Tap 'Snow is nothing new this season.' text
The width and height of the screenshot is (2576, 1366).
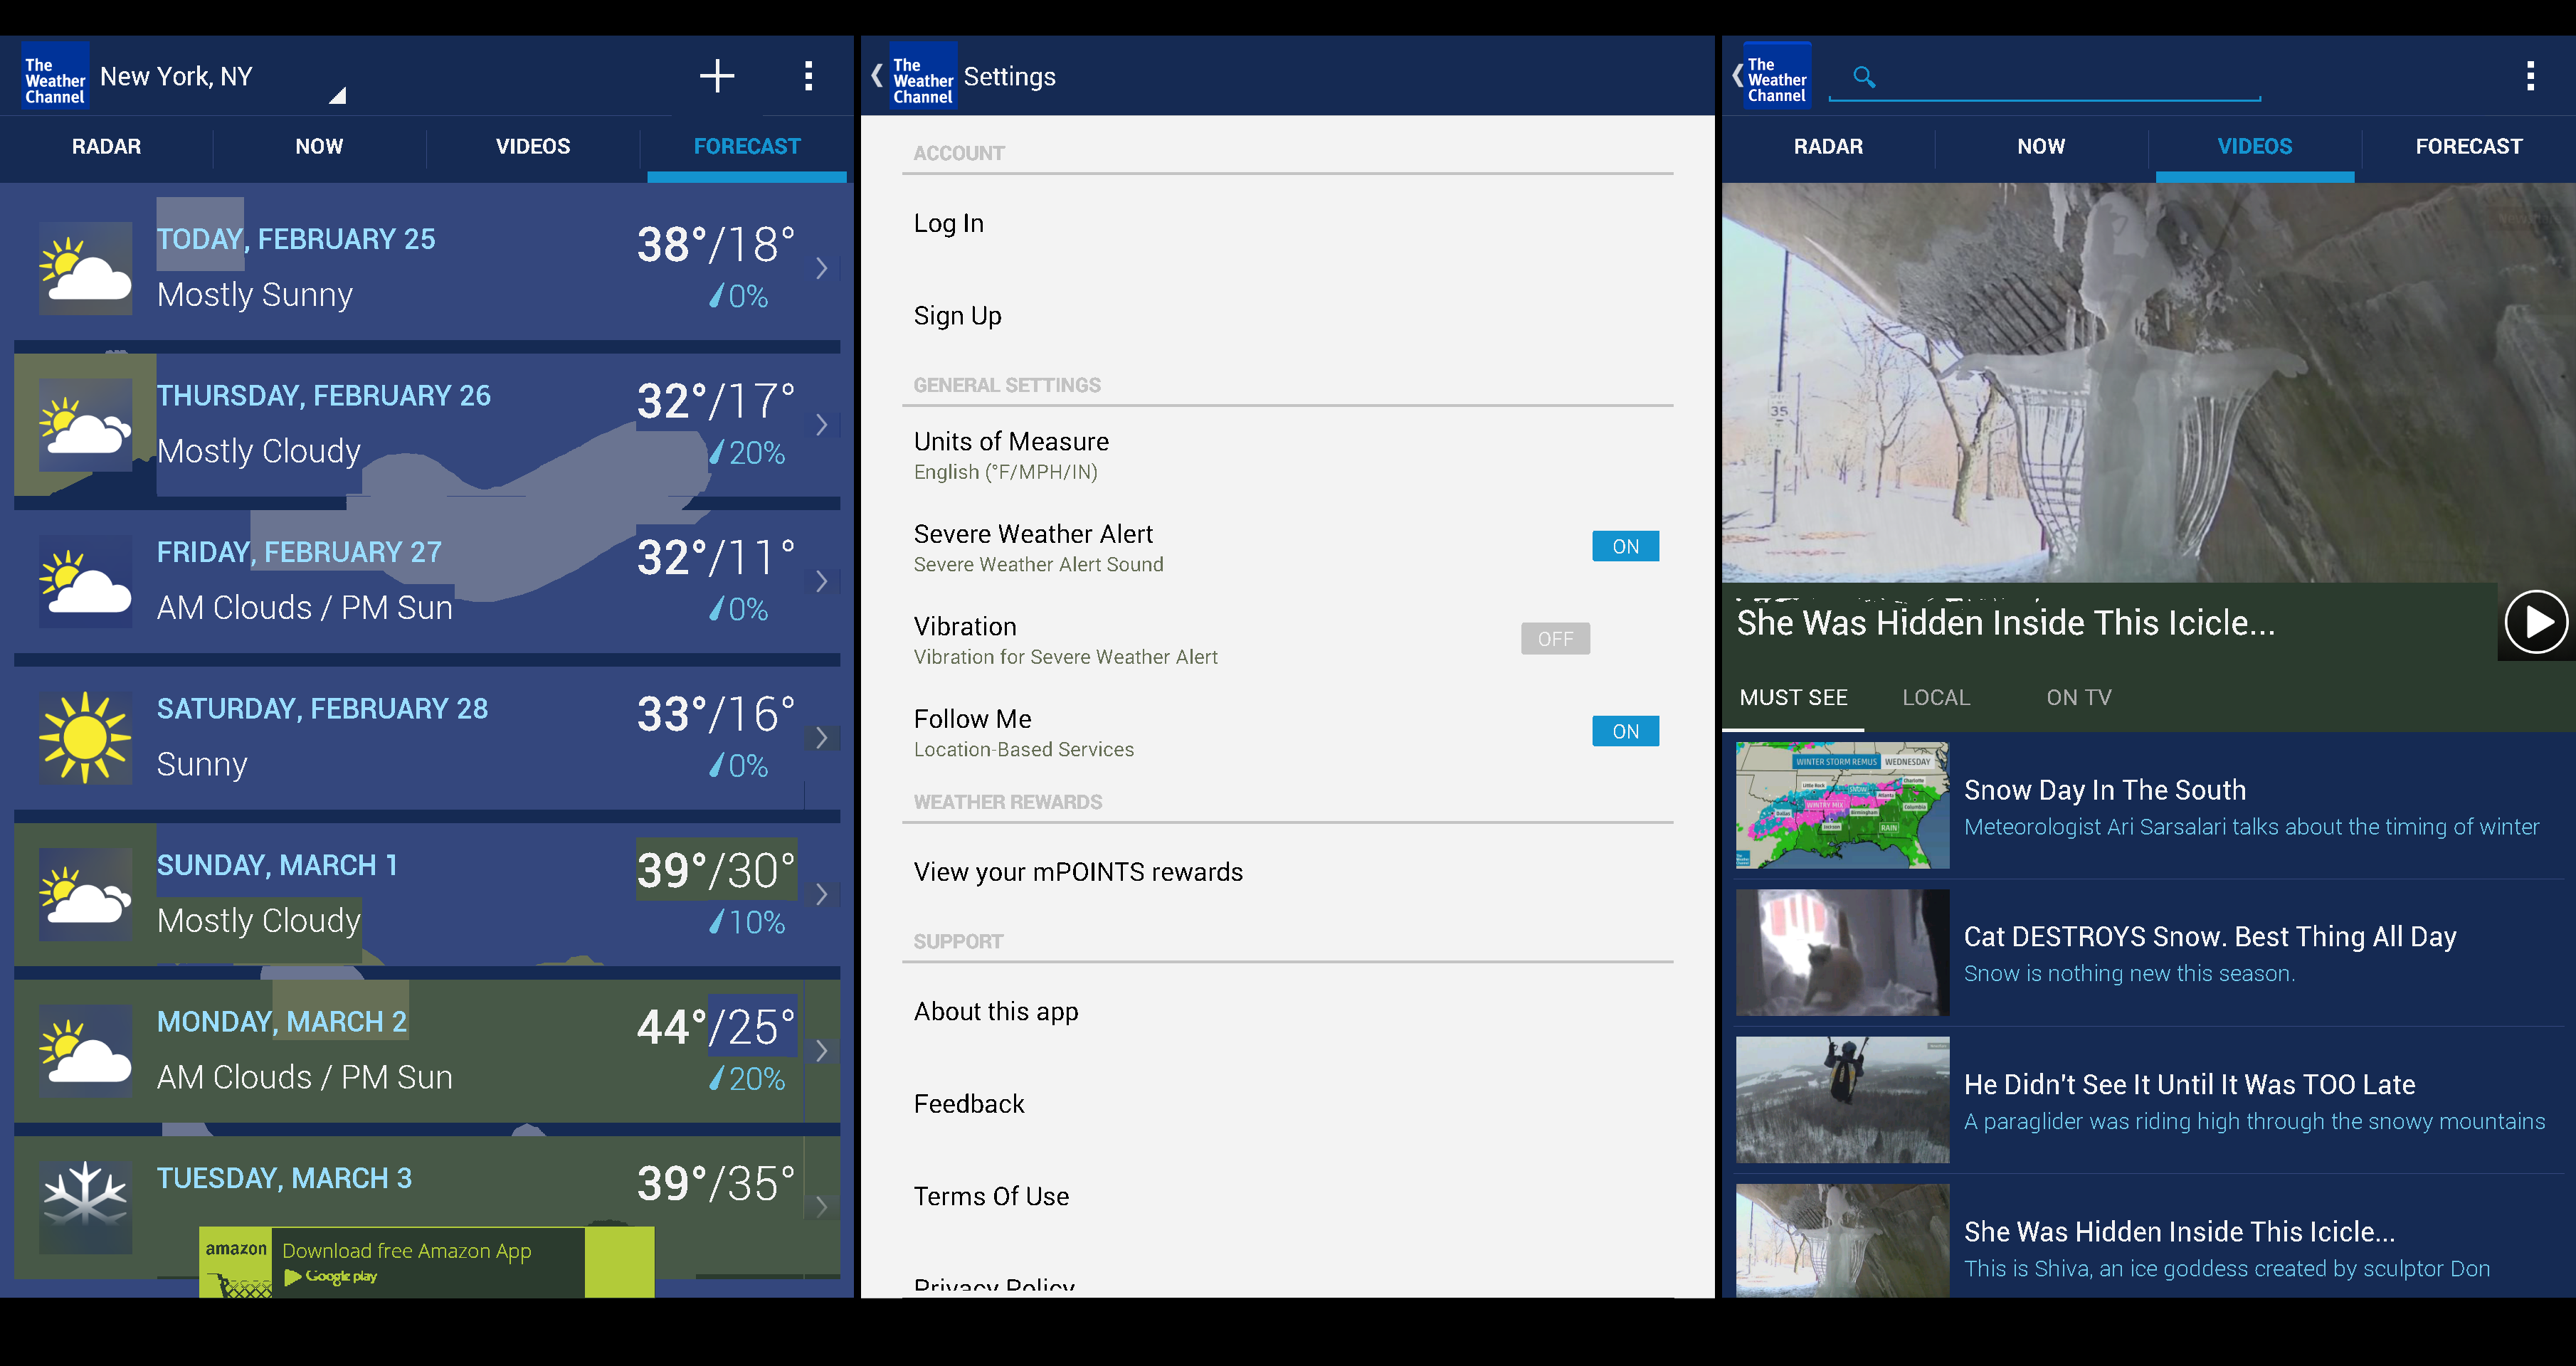(2129, 973)
